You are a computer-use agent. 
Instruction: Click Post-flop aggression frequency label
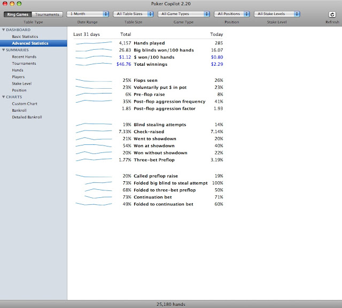(x=170, y=102)
